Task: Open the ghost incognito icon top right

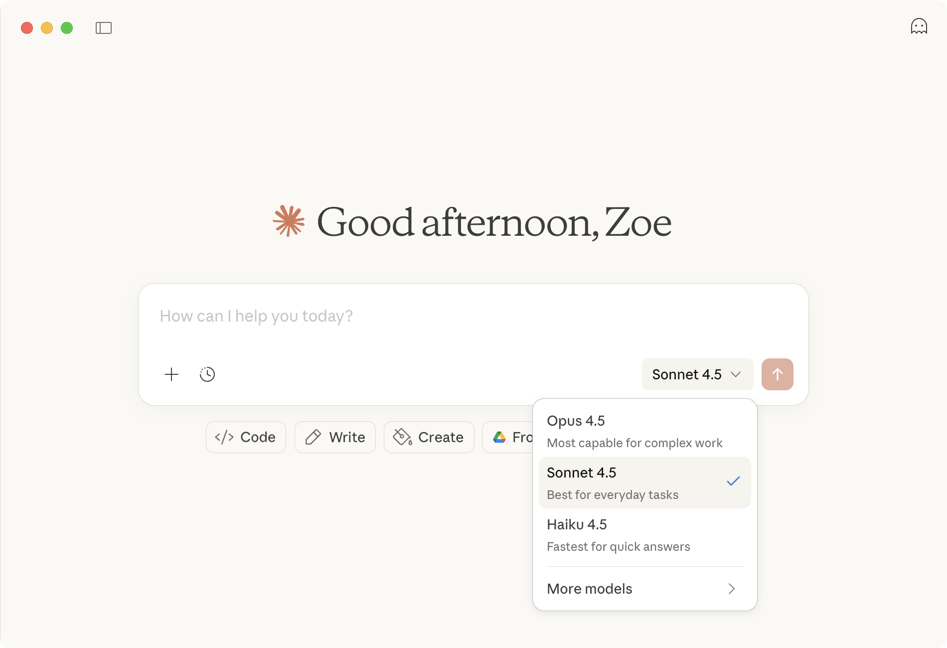Action: tap(920, 26)
